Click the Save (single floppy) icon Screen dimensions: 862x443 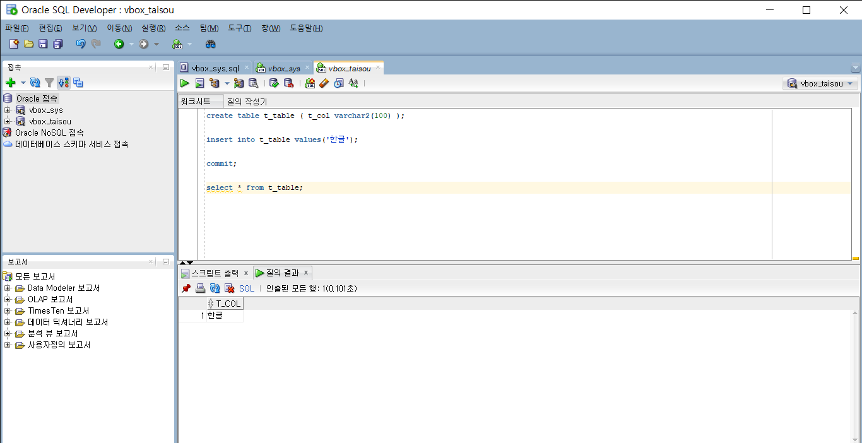pyautogui.click(x=43, y=44)
